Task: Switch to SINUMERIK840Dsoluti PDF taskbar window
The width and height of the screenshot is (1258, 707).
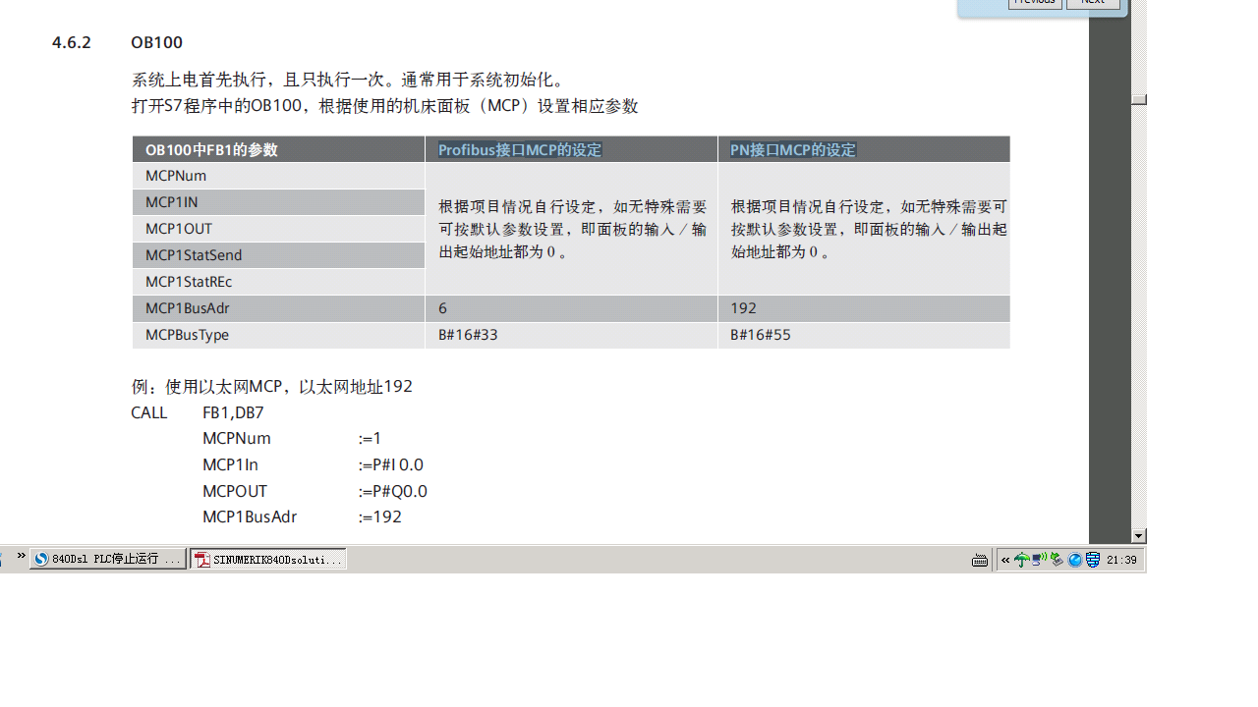Action: 268,559
